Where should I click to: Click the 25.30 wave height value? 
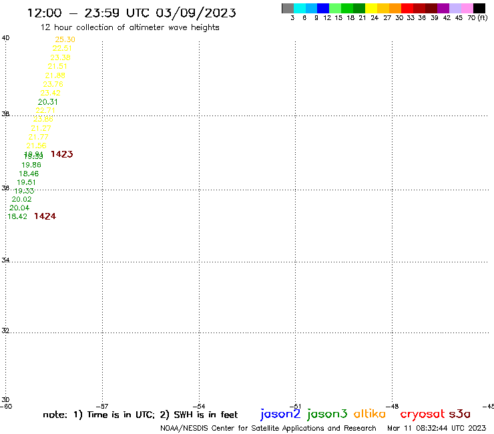(65, 39)
